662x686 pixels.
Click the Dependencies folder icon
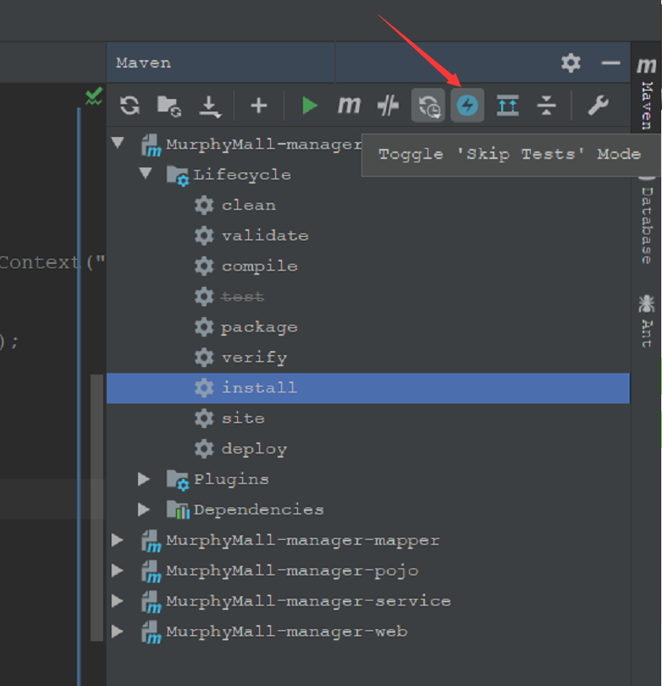click(x=178, y=510)
